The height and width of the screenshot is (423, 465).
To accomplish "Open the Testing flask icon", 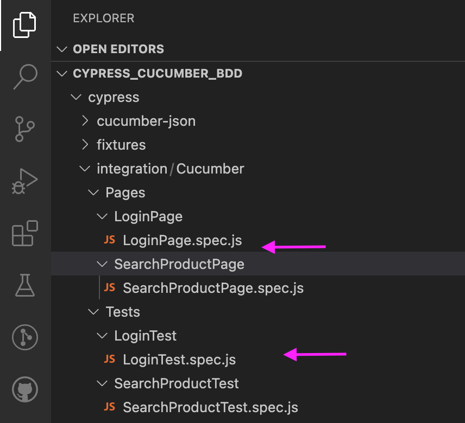I will point(25,285).
